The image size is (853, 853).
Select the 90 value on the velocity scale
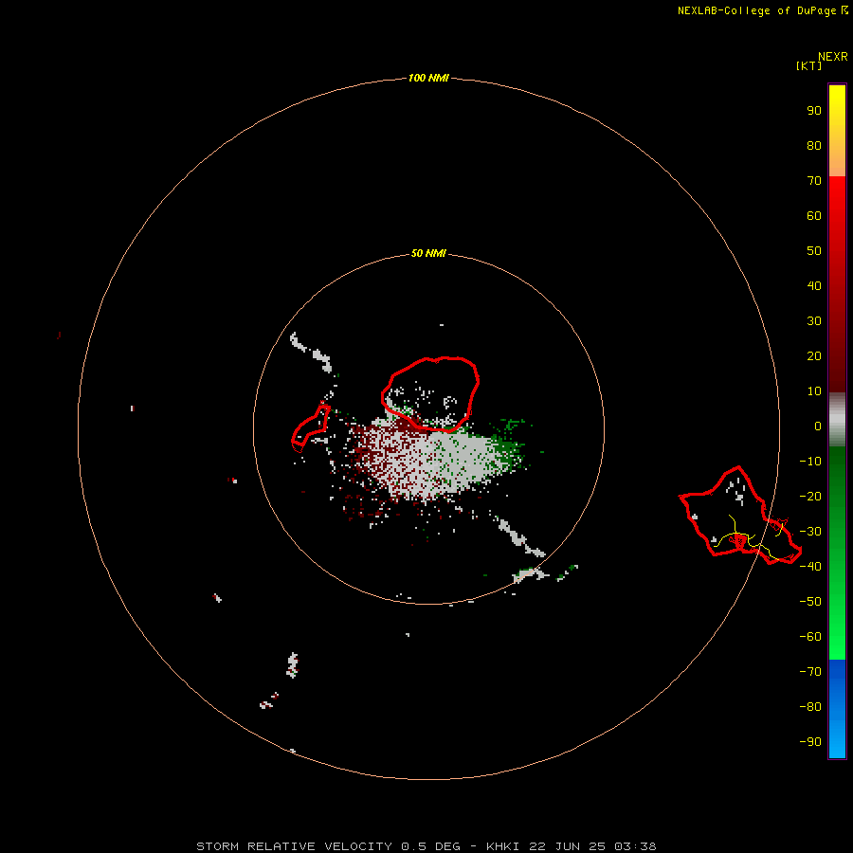click(x=814, y=111)
